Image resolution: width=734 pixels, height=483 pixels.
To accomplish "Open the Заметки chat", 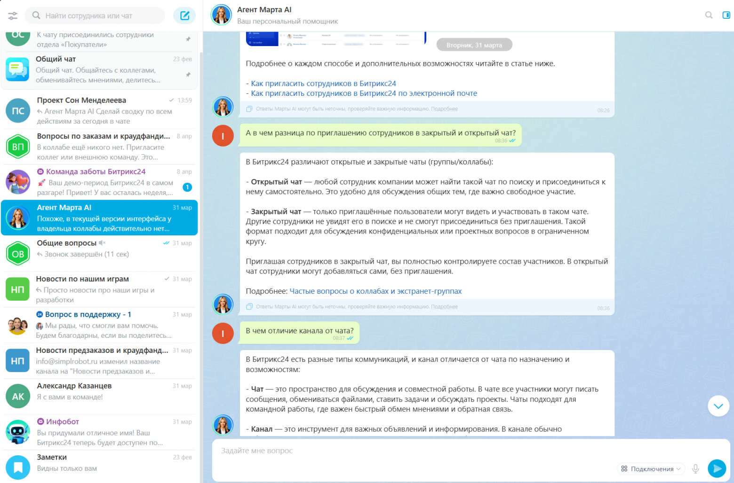I will pos(100,463).
